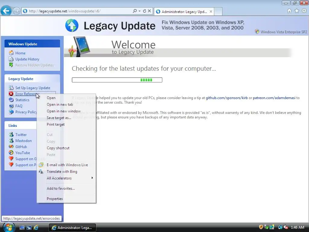Image resolution: width=309 pixels, height=232 pixels.
Task: Click the Set Up Legacy Update icon
Action: pos(11,88)
